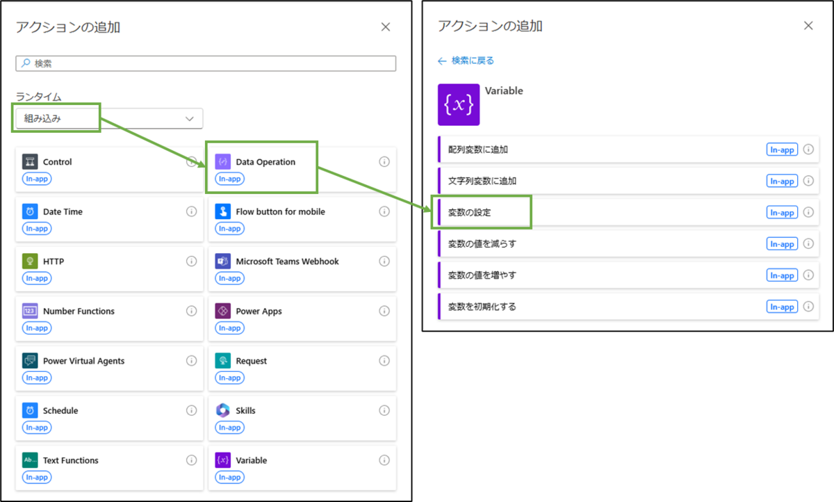
Task: Select the 変数の値を増やす action
Action: (628, 275)
